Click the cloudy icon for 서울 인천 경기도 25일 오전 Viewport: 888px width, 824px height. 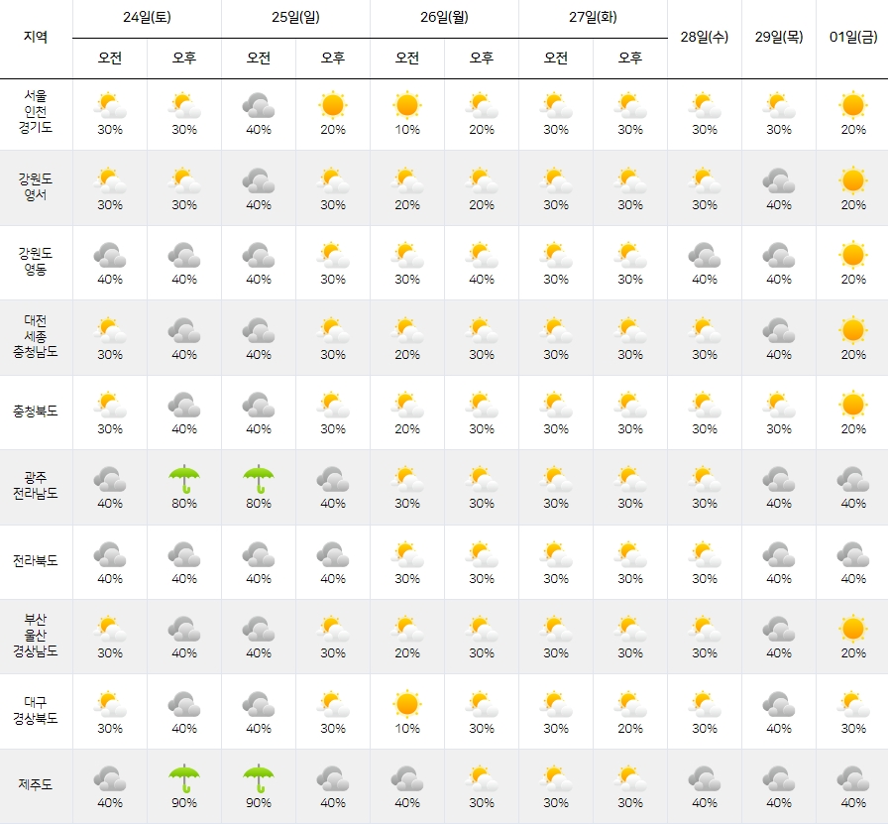coord(259,105)
